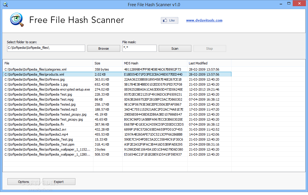Click hash A5F2E2A52F9FAC3B4416D53B9FAE8295
308x195 pixels.
[153, 144]
